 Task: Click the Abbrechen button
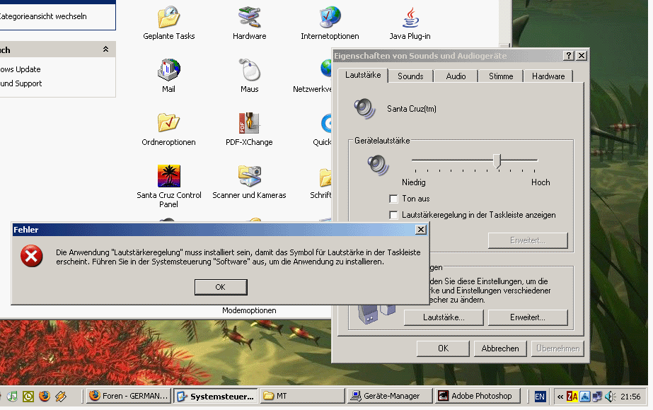pos(500,348)
